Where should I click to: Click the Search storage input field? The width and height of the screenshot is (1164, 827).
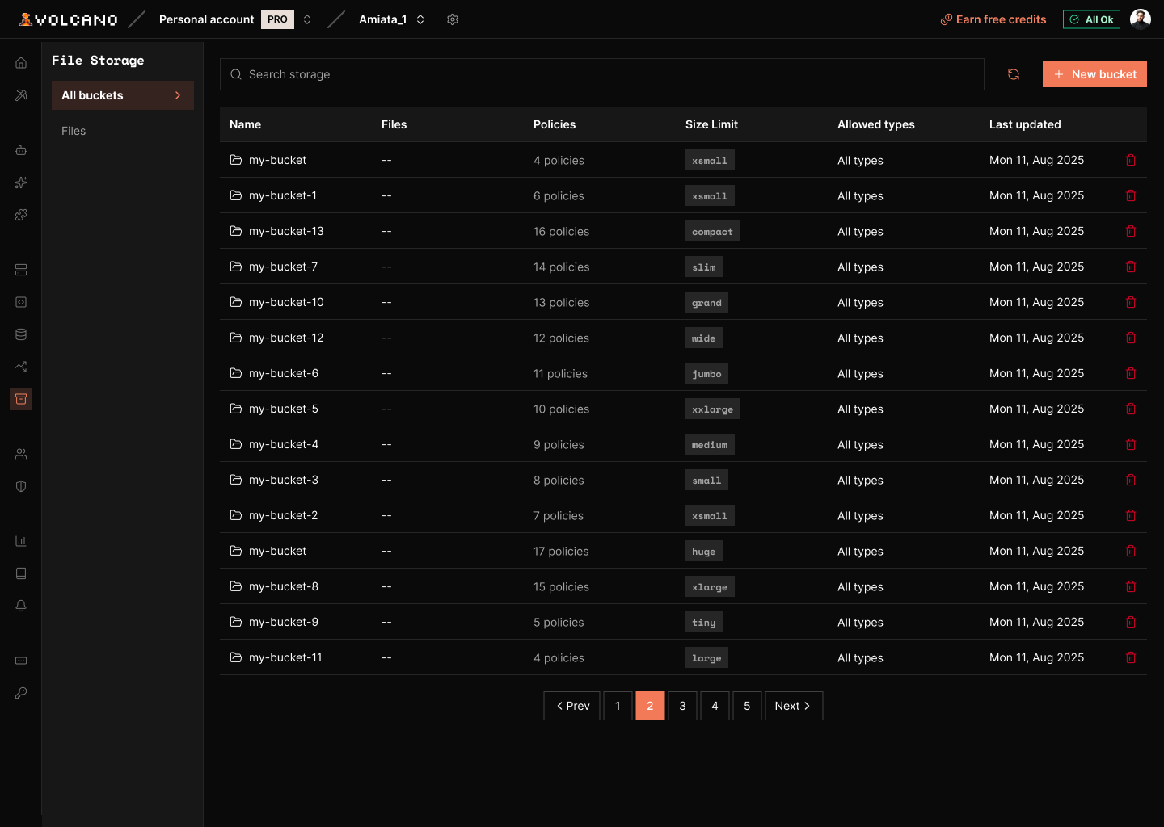coord(602,74)
